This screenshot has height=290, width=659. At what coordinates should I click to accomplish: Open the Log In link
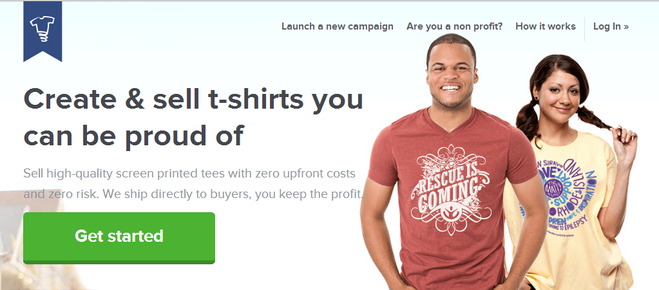[611, 26]
